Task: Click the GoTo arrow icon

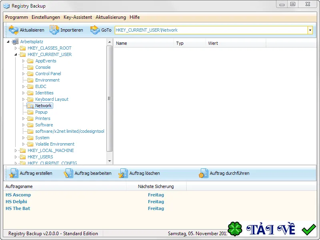Action: 95,30
